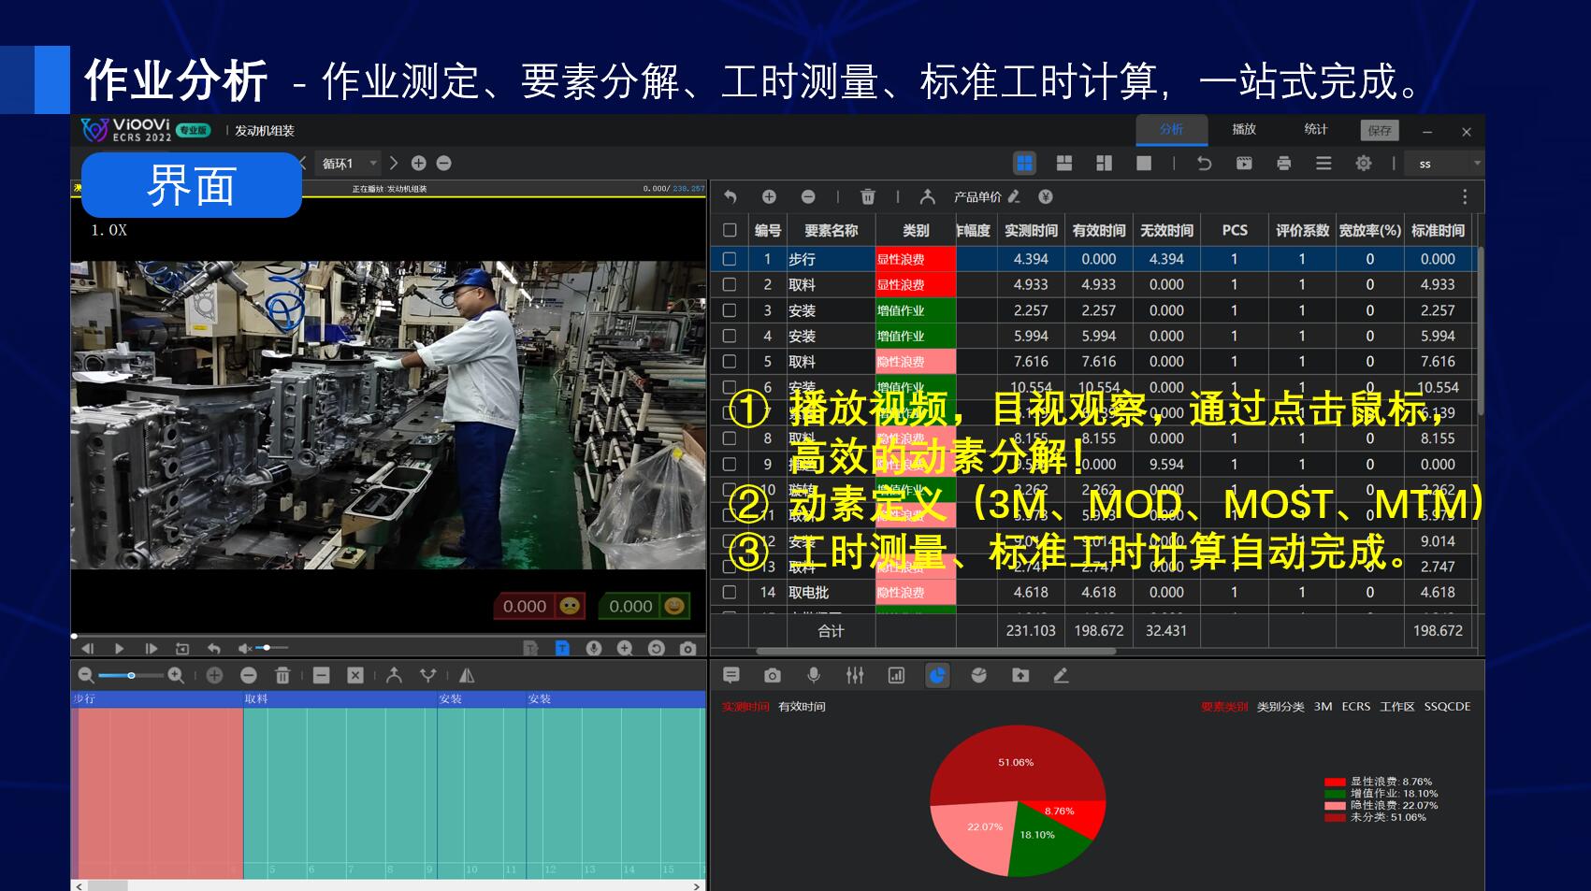The height and width of the screenshot is (891, 1591).
Task: Take a snapshot with the camera icon
Action: point(773,675)
